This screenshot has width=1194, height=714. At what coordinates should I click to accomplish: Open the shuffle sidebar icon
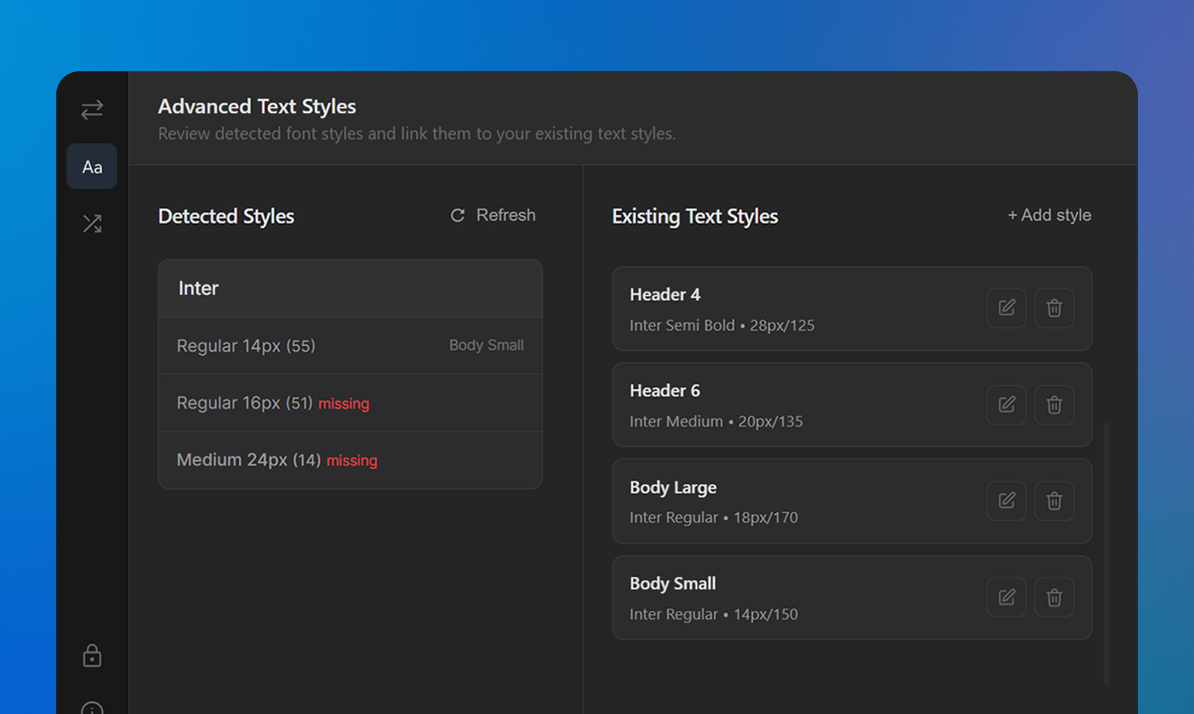(92, 224)
